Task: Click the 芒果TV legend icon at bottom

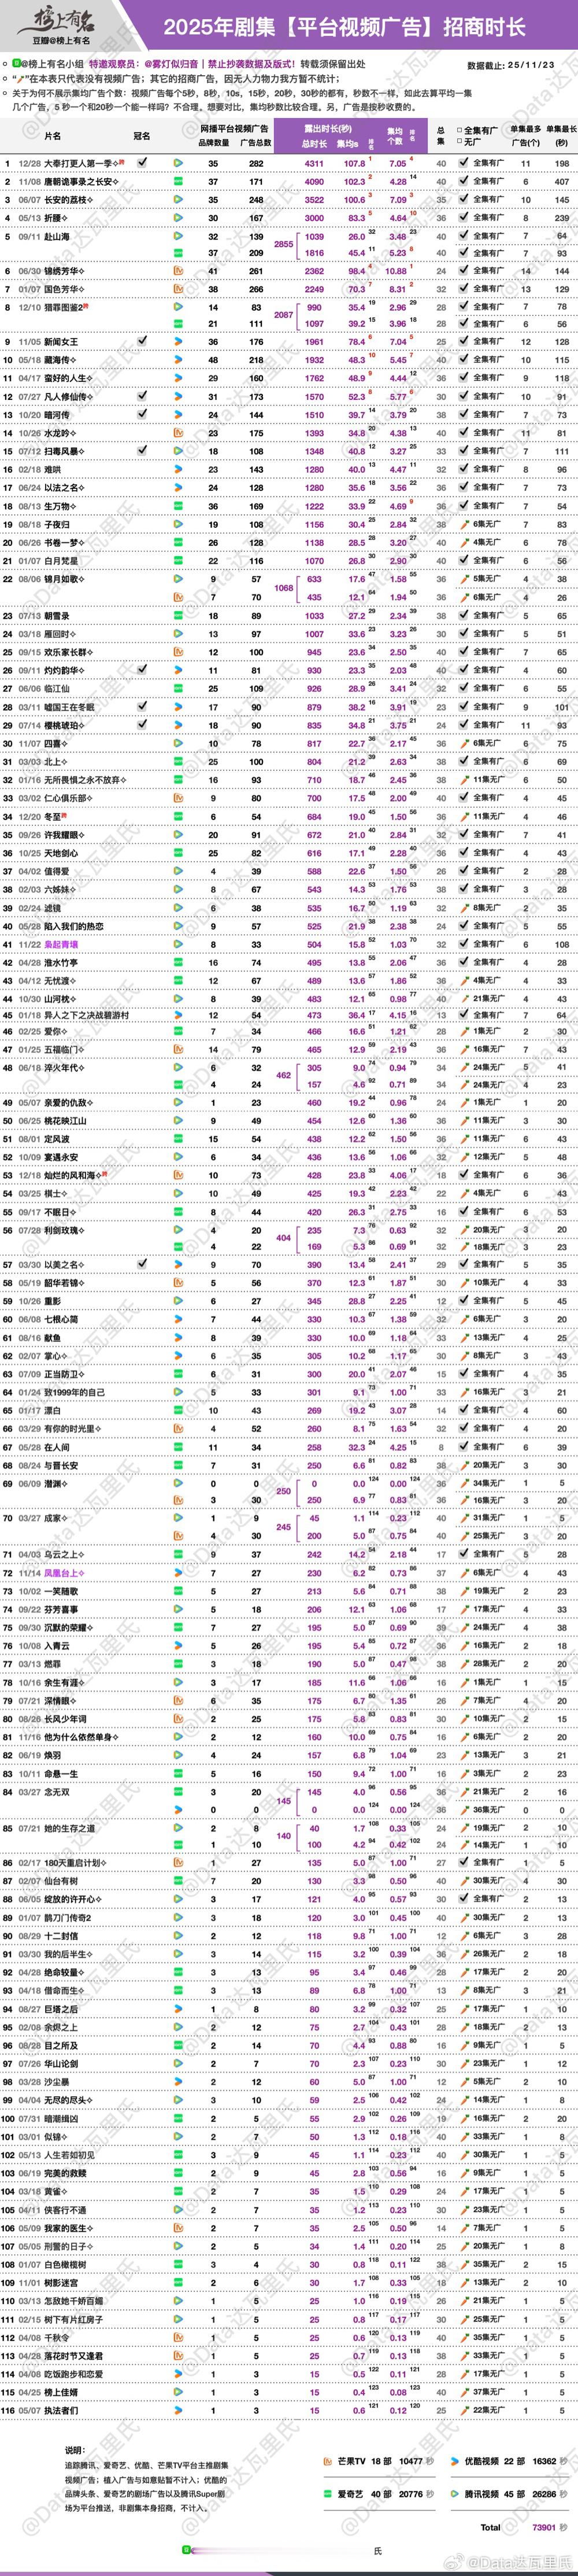Action: [327, 2461]
